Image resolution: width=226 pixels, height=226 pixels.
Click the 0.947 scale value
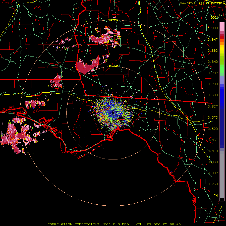[x=213, y=39]
